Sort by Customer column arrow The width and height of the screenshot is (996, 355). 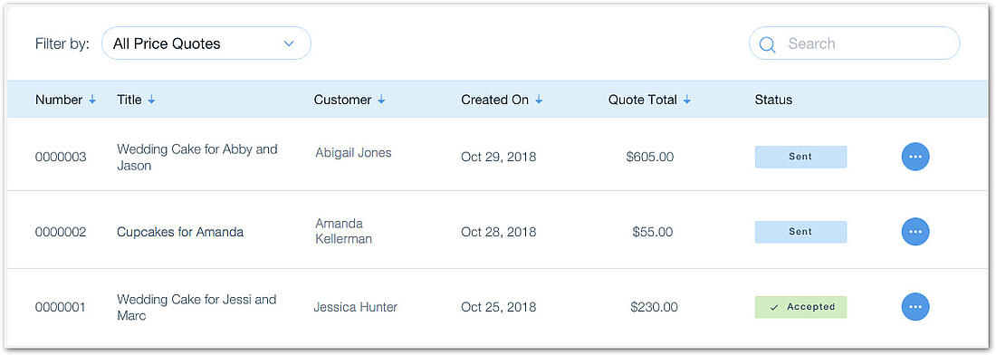tap(381, 100)
